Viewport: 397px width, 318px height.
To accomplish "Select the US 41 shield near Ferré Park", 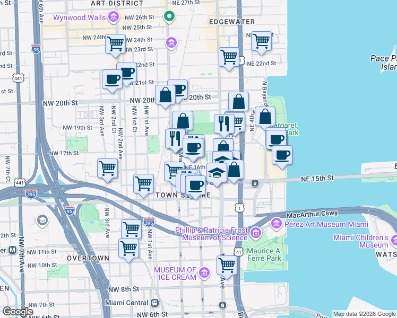I will pyautogui.click(x=238, y=251).
